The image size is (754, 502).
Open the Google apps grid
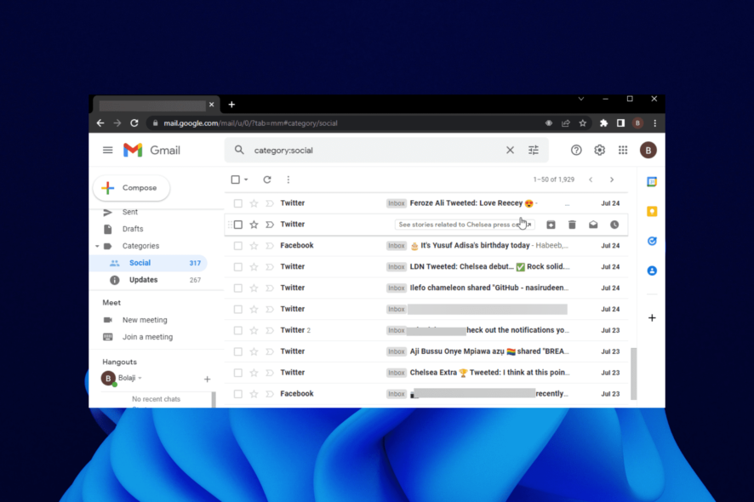click(623, 150)
